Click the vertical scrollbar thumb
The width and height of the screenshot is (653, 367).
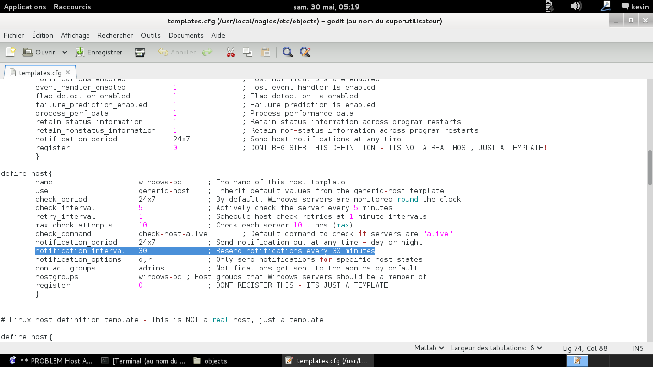tap(649, 168)
